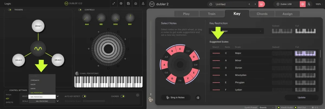Select the G Mixolydian suggested scale row
The width and height of the screenshot is (325, 109).
pos(264,75)
